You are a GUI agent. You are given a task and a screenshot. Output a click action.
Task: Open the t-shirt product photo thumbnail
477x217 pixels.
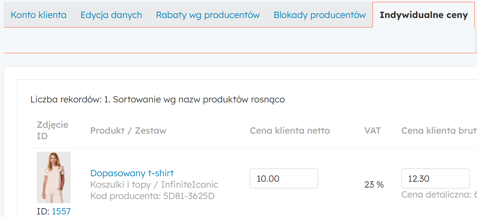coord(54,177)
